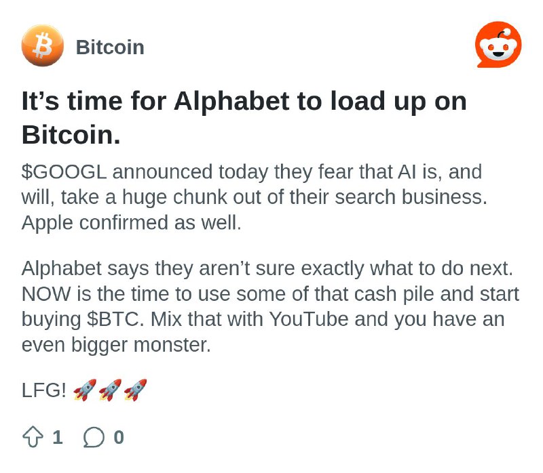Open comments via speech bubble icon
Screen dimensions: 543x473
pyautogui.click(x=94, y=437)
